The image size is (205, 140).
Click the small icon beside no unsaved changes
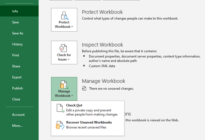(x=84, y=89)
